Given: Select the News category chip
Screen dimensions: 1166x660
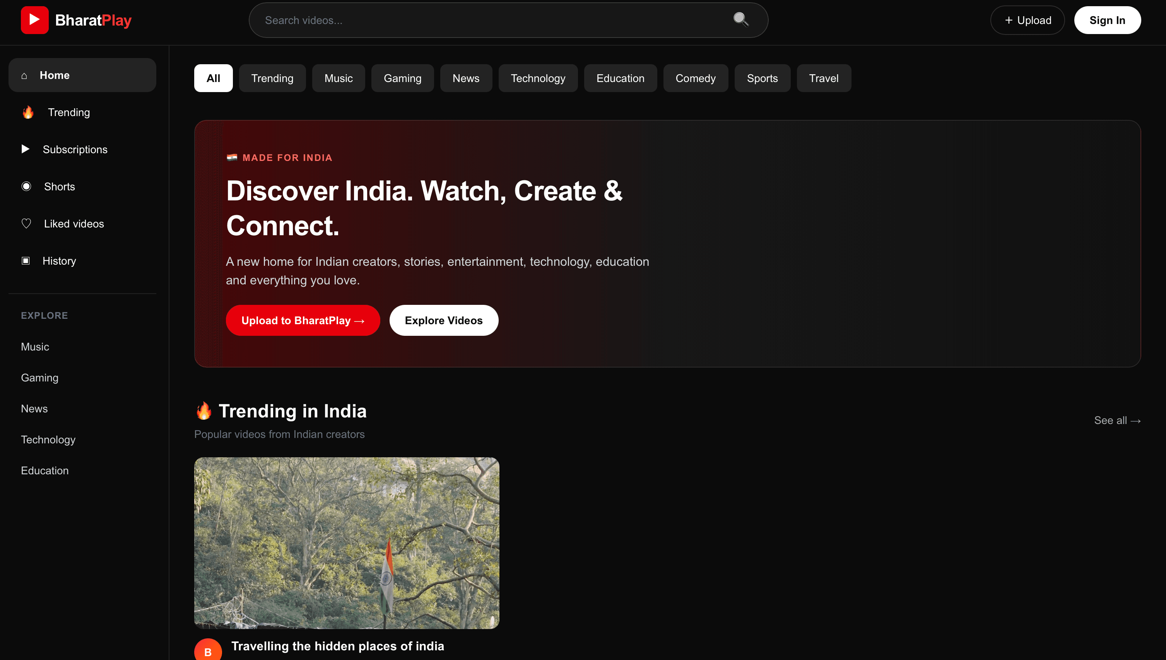Looking at the screenshot, I should click(466, 78).
